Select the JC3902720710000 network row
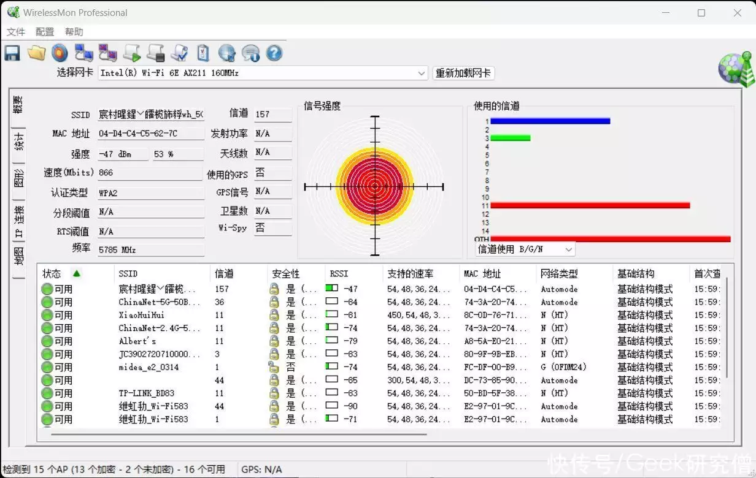Screen dimensions: 756x478 coord(380,354)
